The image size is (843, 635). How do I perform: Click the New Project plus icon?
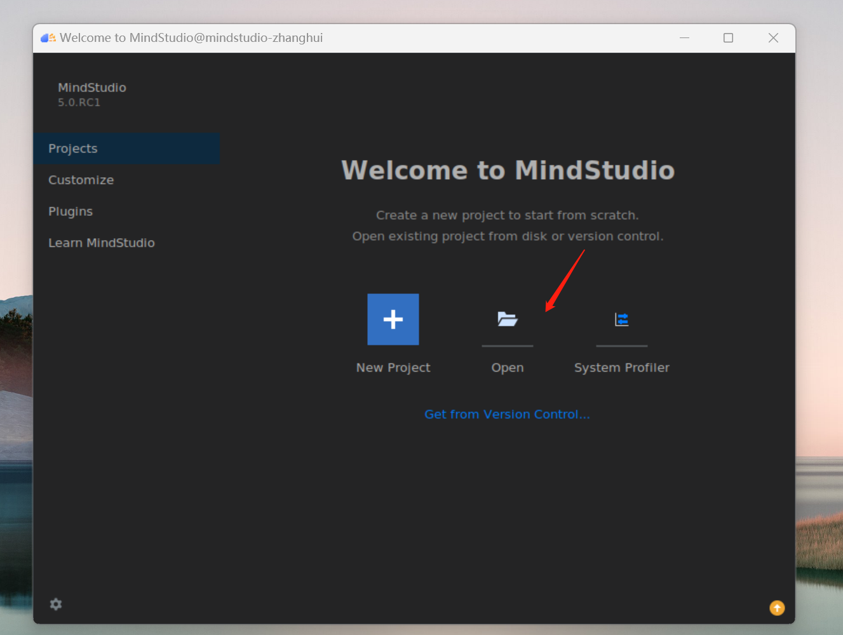393,319
